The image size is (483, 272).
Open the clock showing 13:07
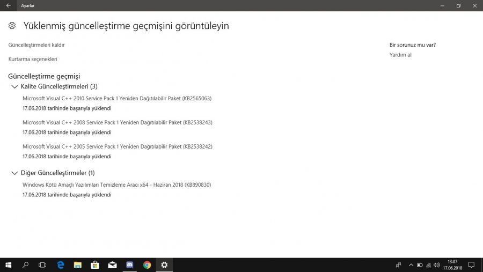click(x=452, y=265)
